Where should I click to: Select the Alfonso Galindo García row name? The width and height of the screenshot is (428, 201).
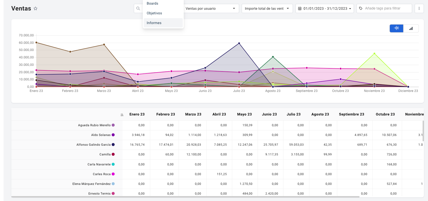tap(94, 145)
